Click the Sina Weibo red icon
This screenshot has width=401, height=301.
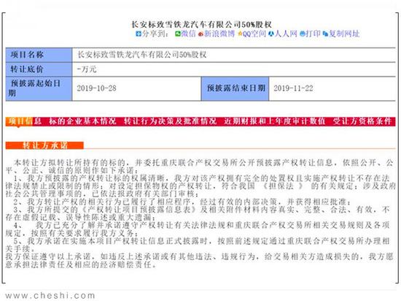[x=201, y=34]
